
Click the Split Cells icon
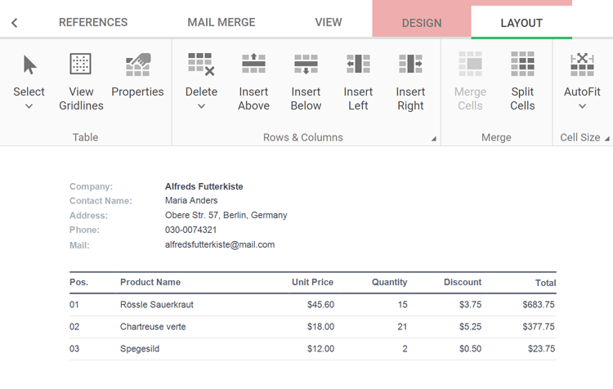pyautogui.click(x=522, y=65)
